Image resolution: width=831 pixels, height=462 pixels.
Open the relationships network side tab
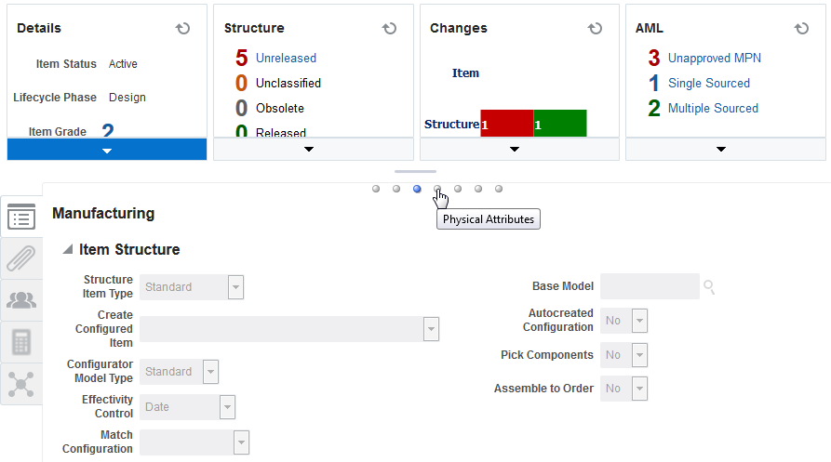click(x=20, y=383)
